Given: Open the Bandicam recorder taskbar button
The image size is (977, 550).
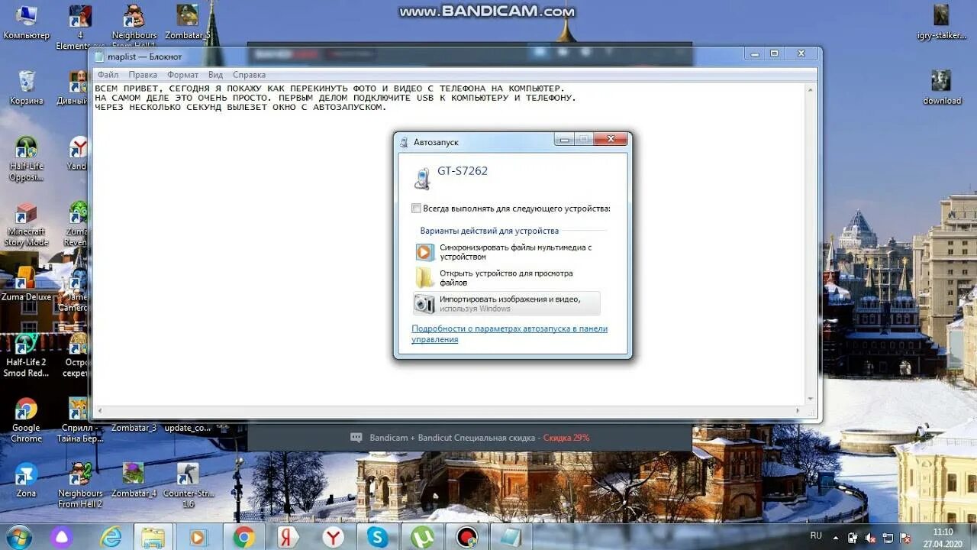Looking at the screenshot, I should pyautogui.click(x=467, y=537).
